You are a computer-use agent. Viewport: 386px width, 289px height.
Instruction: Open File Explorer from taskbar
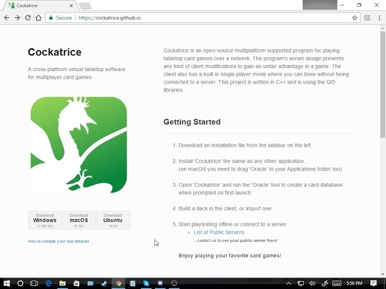62,284
